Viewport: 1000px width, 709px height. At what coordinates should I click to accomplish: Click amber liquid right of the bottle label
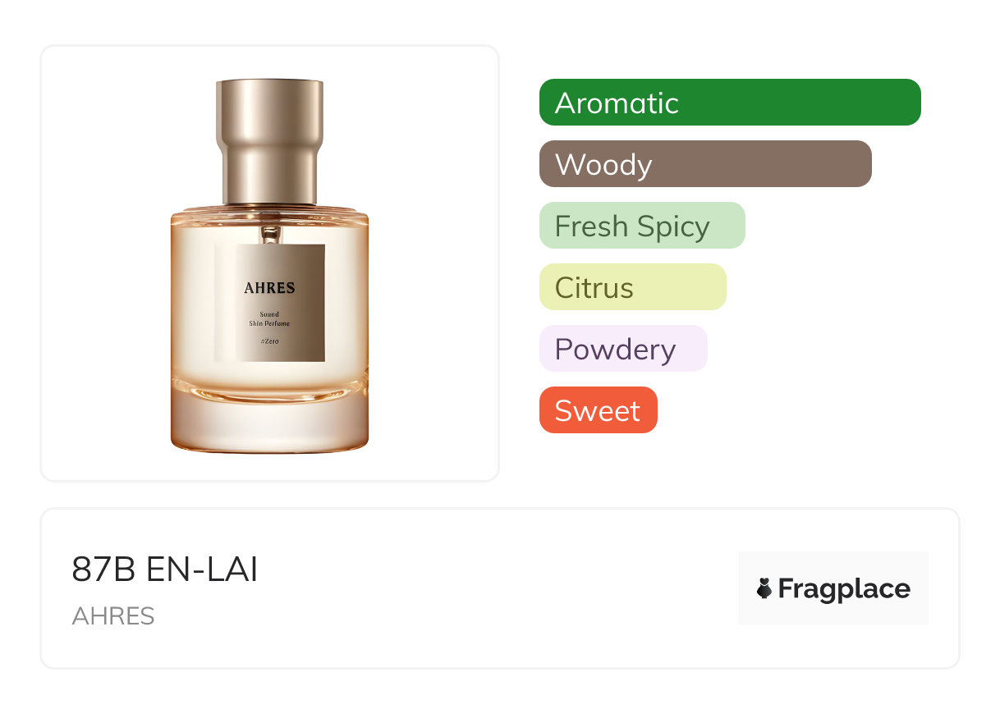coord(346,304)
